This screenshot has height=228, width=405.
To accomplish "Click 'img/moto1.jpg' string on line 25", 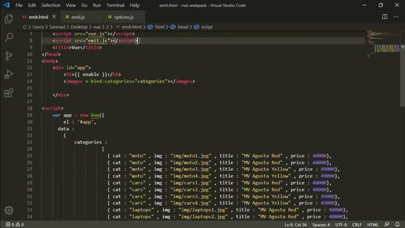I will (x=190, y=156).
